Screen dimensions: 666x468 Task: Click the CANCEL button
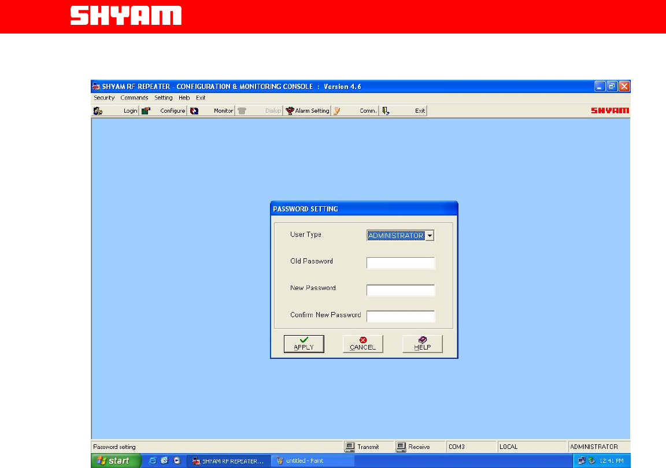tap(362, 344)
